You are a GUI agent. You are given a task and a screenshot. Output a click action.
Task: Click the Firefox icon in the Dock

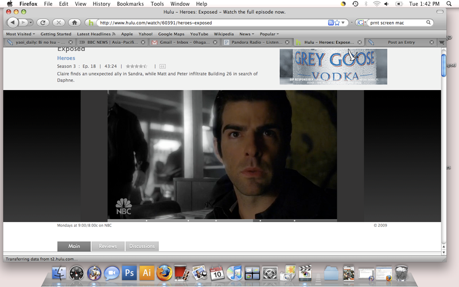tap(164, 273)
